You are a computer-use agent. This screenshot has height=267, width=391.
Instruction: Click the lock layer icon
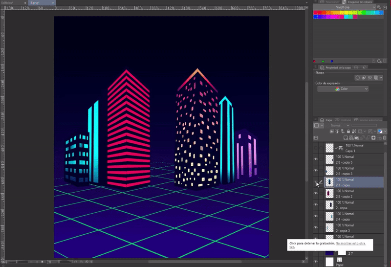[x=348, y=132]
